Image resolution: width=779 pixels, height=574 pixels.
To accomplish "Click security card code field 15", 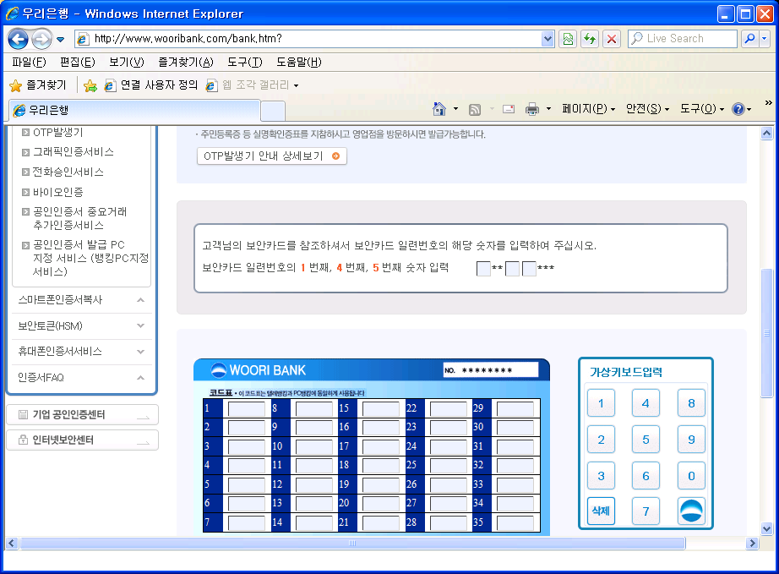I will pos(381,408).
